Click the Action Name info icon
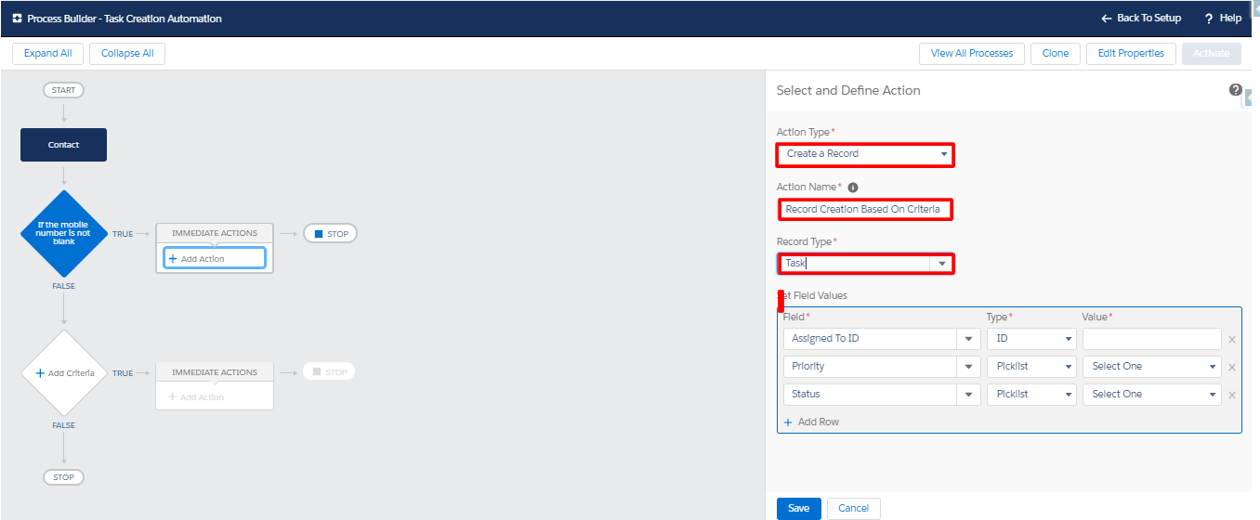 853,188
